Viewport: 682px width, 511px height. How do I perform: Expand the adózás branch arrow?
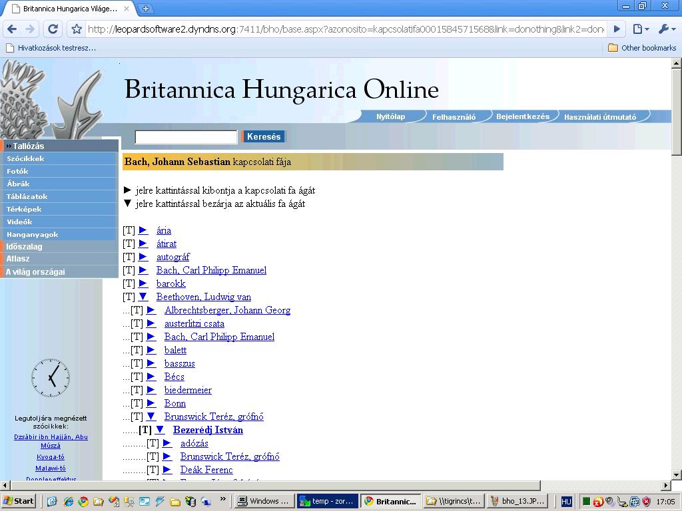[x=167, y=443]
